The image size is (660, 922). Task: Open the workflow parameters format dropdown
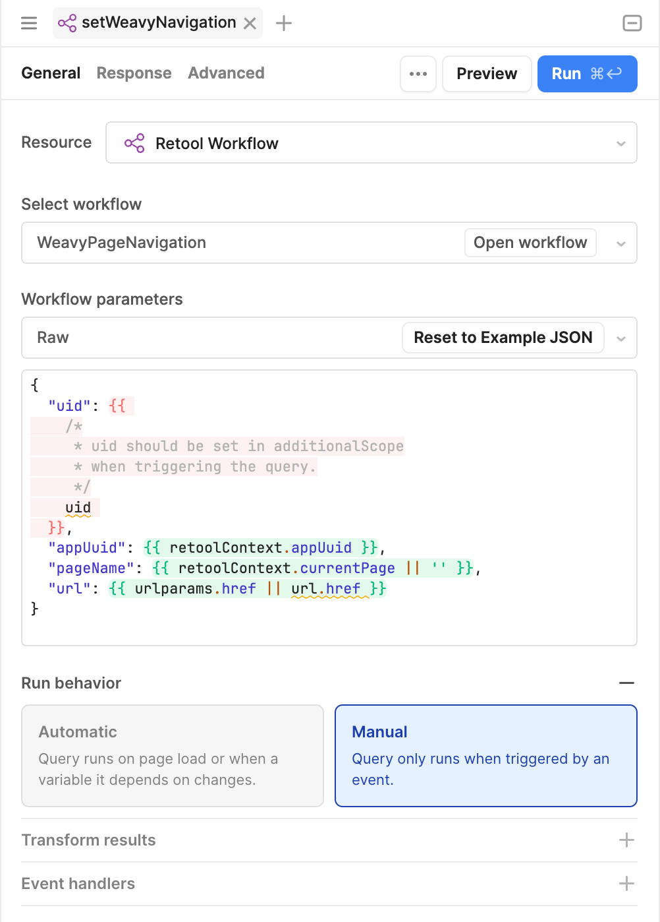[620, 338]
